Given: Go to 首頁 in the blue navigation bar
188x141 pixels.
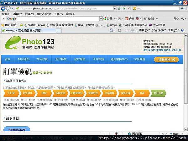Looking at the screenshot, I should pos(8,59).
